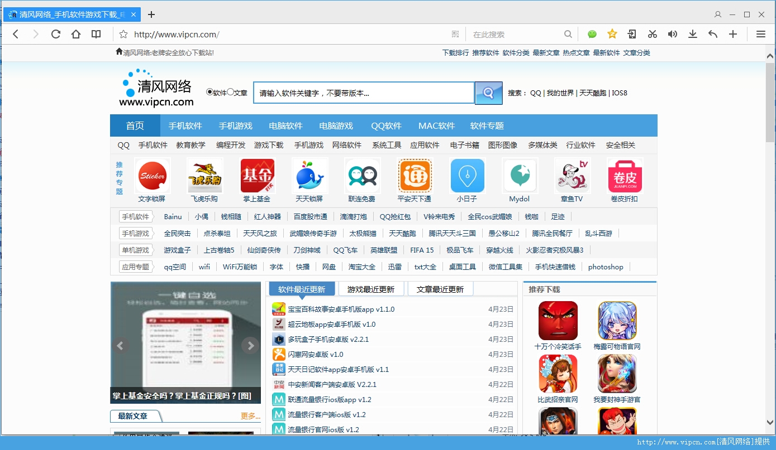
Task: Click the undo closed tab arrow icon
Action: tap(713, 34)
